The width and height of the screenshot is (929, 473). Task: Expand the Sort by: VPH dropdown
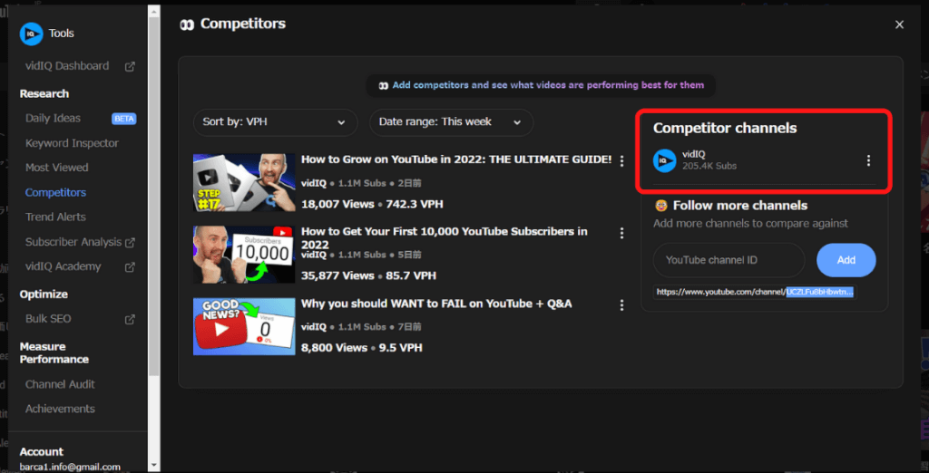pos(274,121)
